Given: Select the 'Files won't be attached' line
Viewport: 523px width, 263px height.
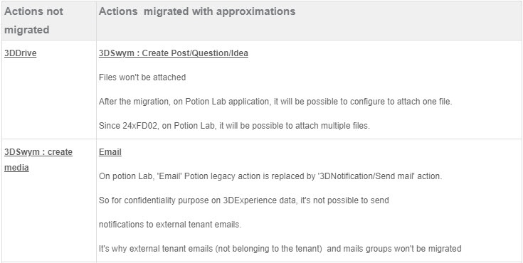Looking at the screenshot, I should coord(142,77).
